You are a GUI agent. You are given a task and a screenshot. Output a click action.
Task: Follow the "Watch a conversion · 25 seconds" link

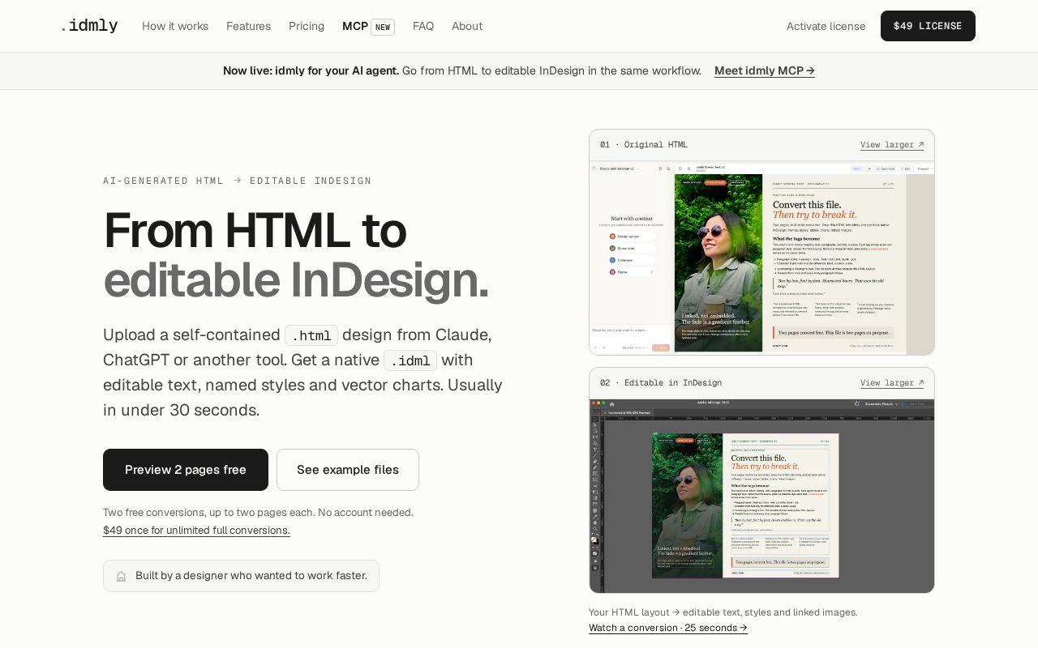668,628
